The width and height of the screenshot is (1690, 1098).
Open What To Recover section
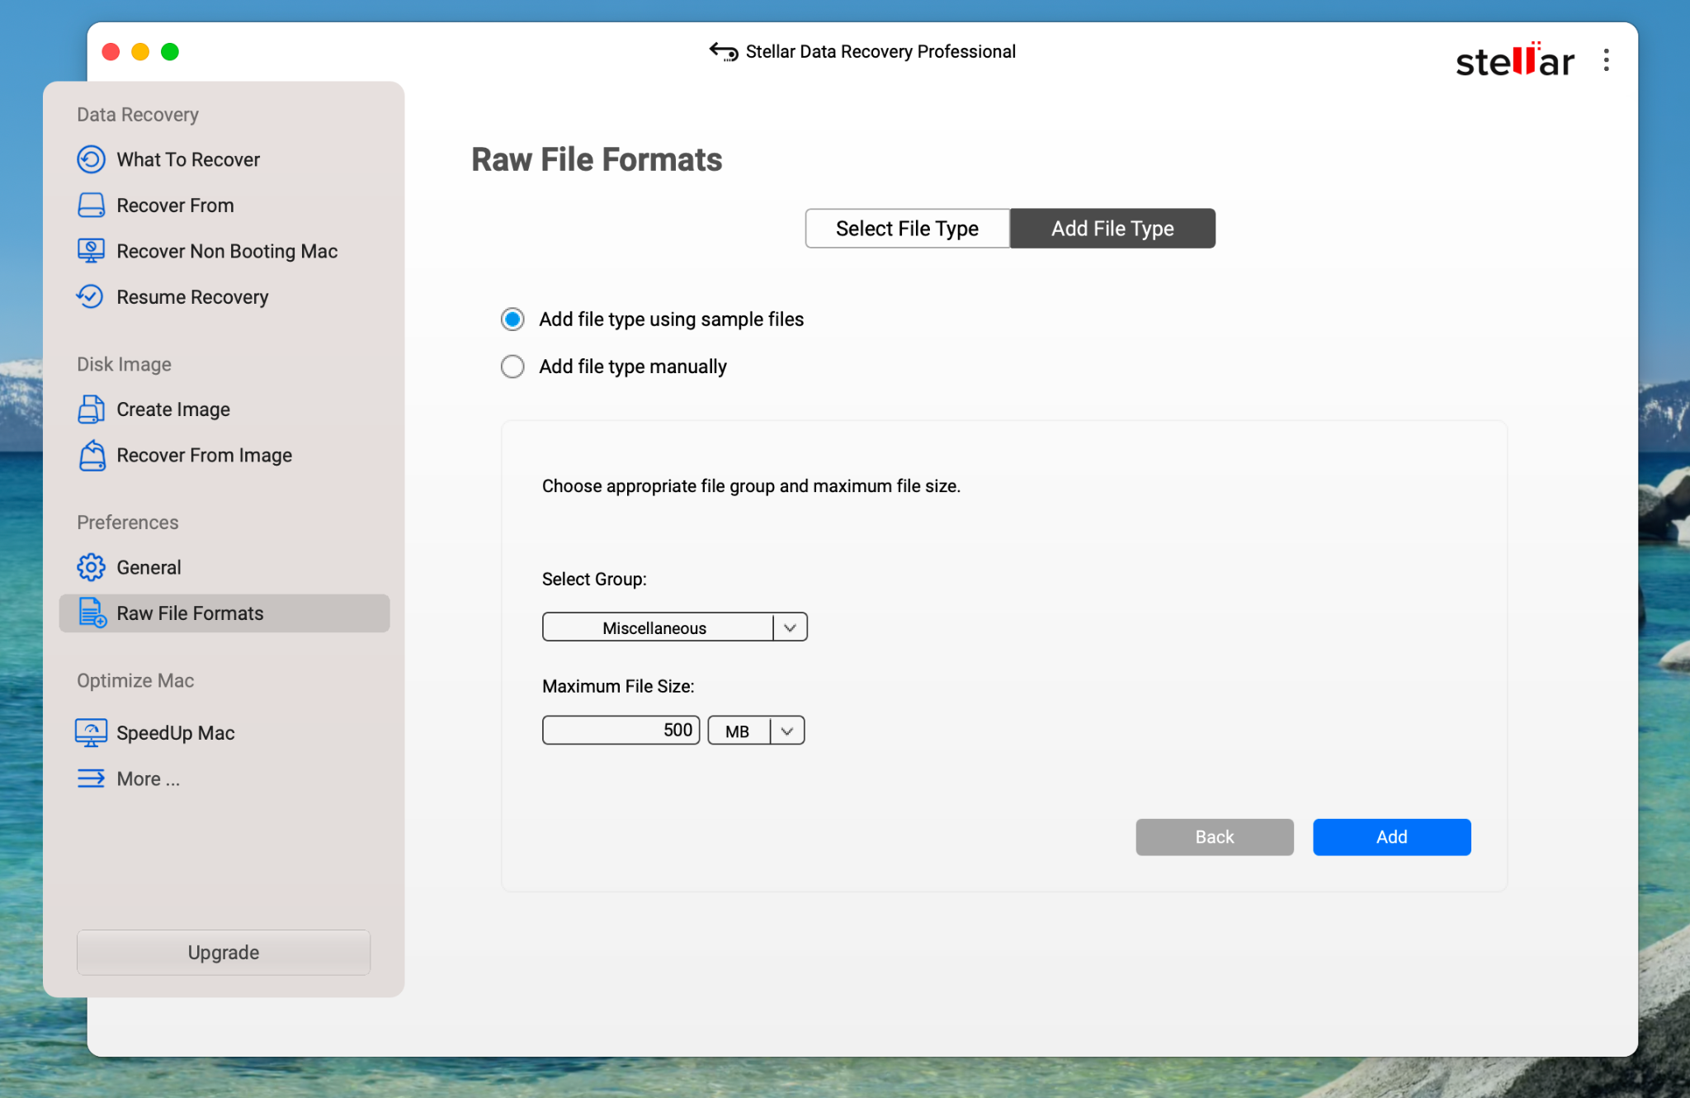click(188, 159)
